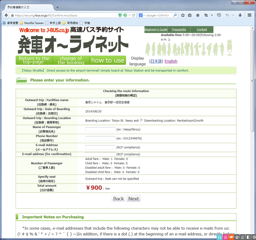The height and width of the screenshot is (240, 256).
Task: Click the undo arrow icon in toolbar
Action: [x=227, y=15]
